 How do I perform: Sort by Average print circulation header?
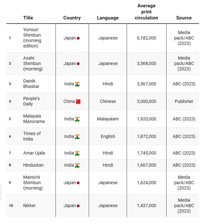(x=146, y=12)
